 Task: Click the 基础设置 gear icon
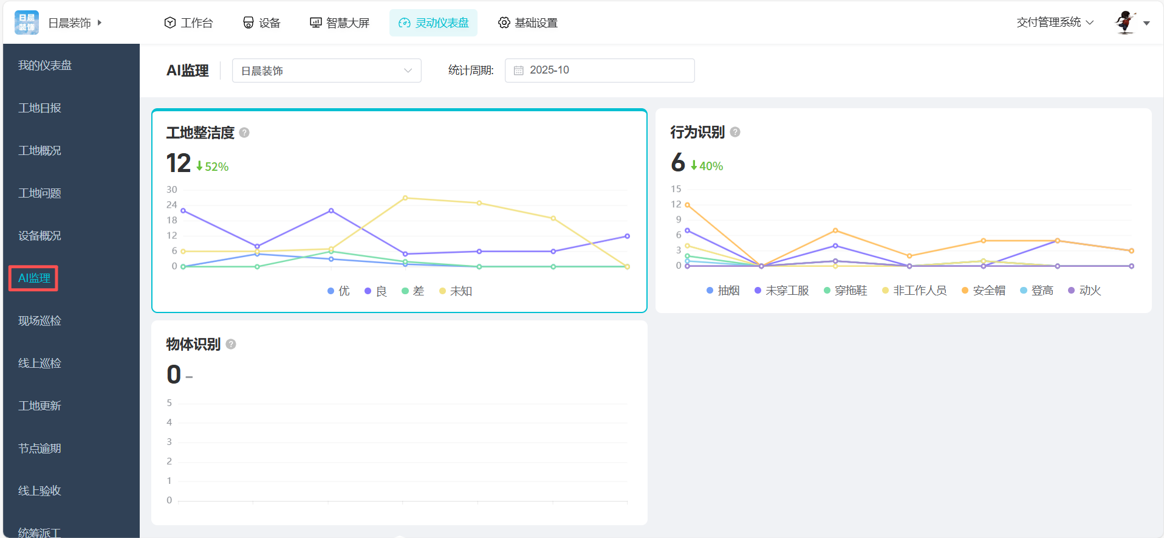(504, 22)
